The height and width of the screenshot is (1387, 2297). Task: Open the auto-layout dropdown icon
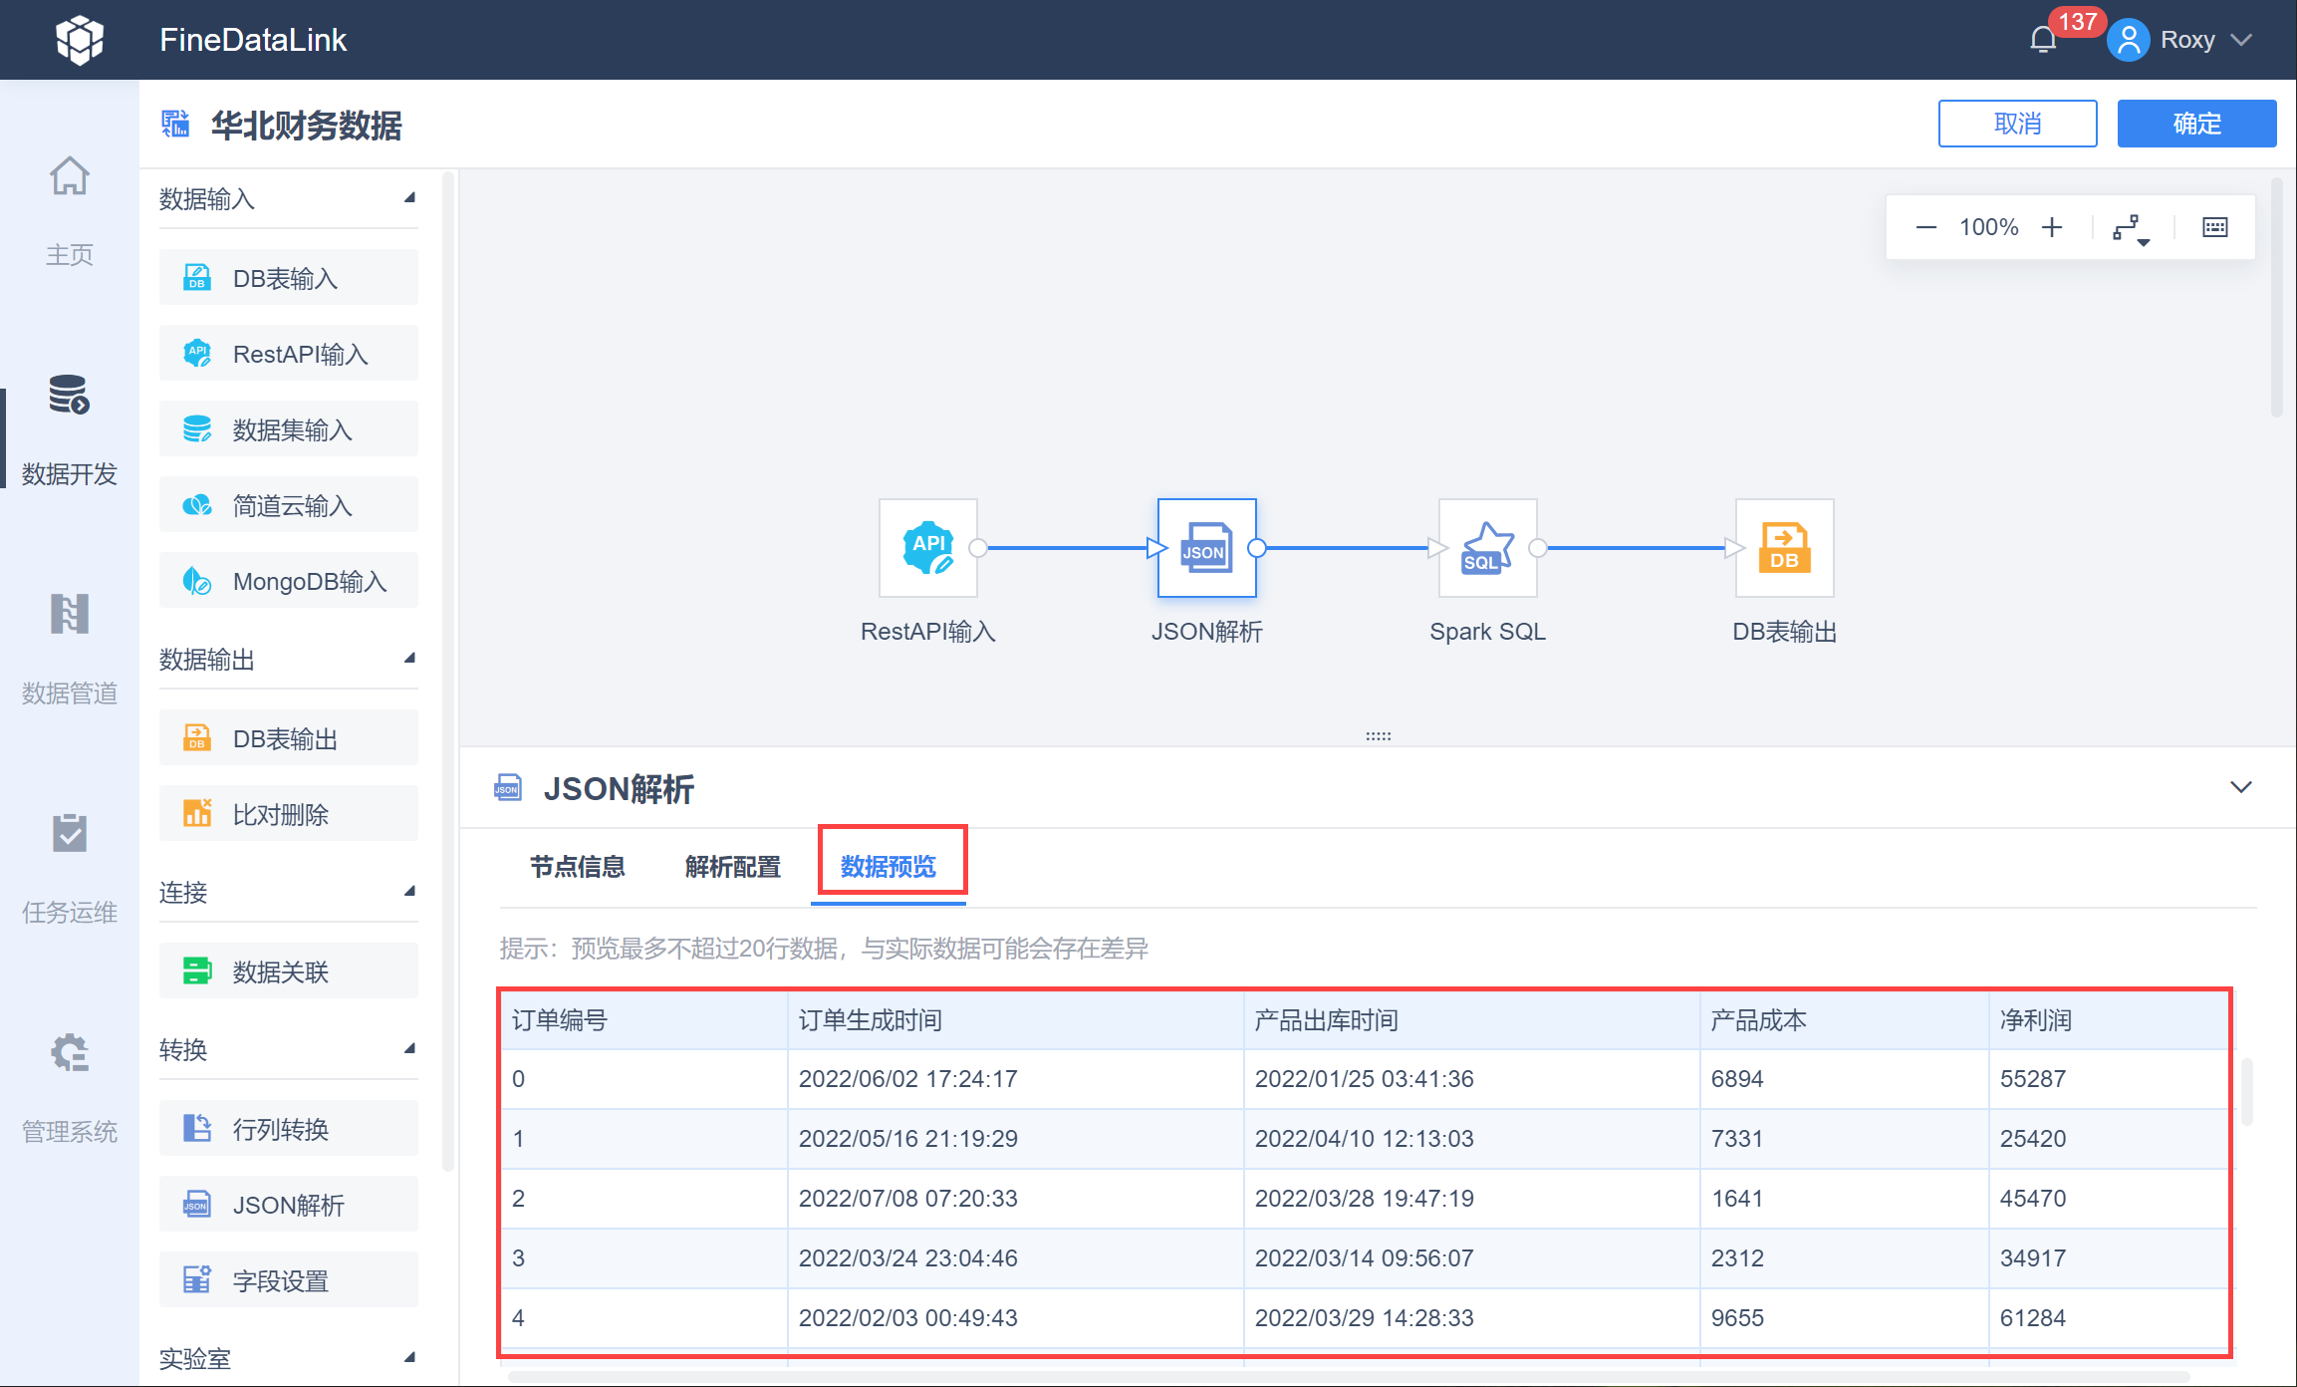(2131, 228)
